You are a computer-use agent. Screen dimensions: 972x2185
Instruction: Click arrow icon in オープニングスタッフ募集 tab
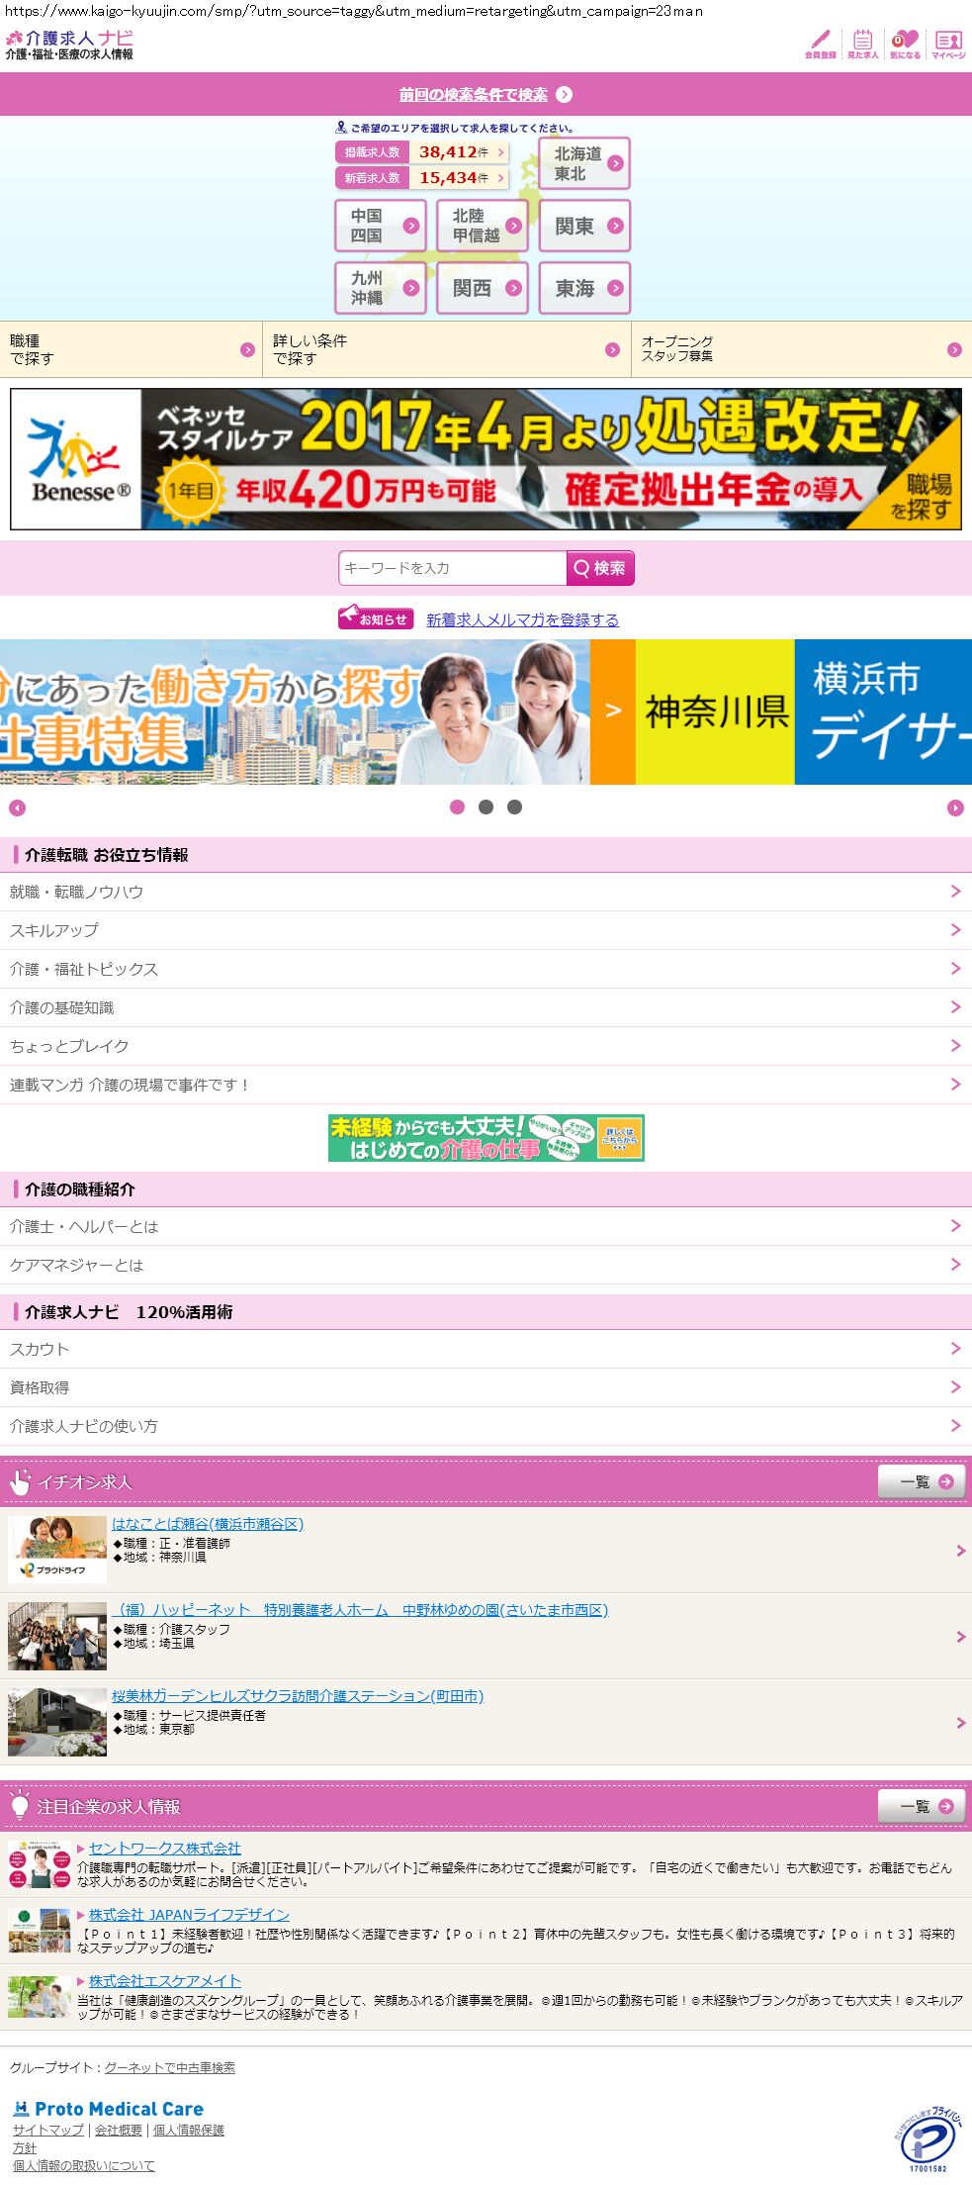[954, 350]
